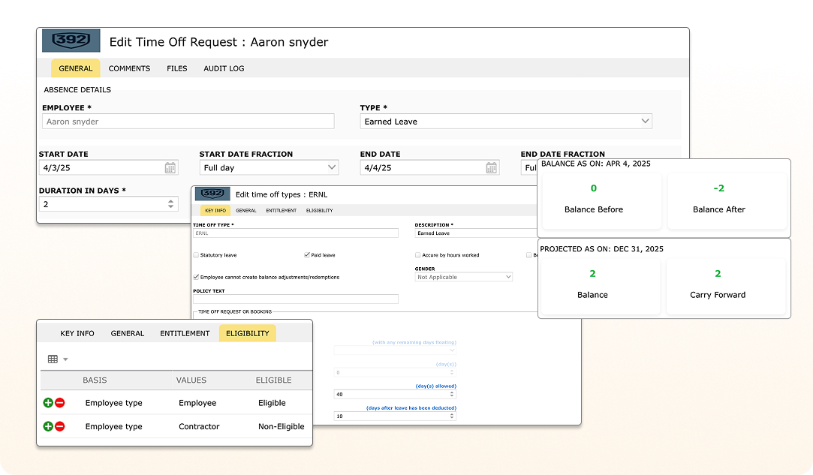813x475 pixels.
Task: Click the Eligible column header in the table
Action: tap(273, 380)
